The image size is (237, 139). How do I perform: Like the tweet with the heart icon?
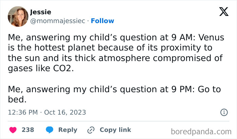(13, 130)
